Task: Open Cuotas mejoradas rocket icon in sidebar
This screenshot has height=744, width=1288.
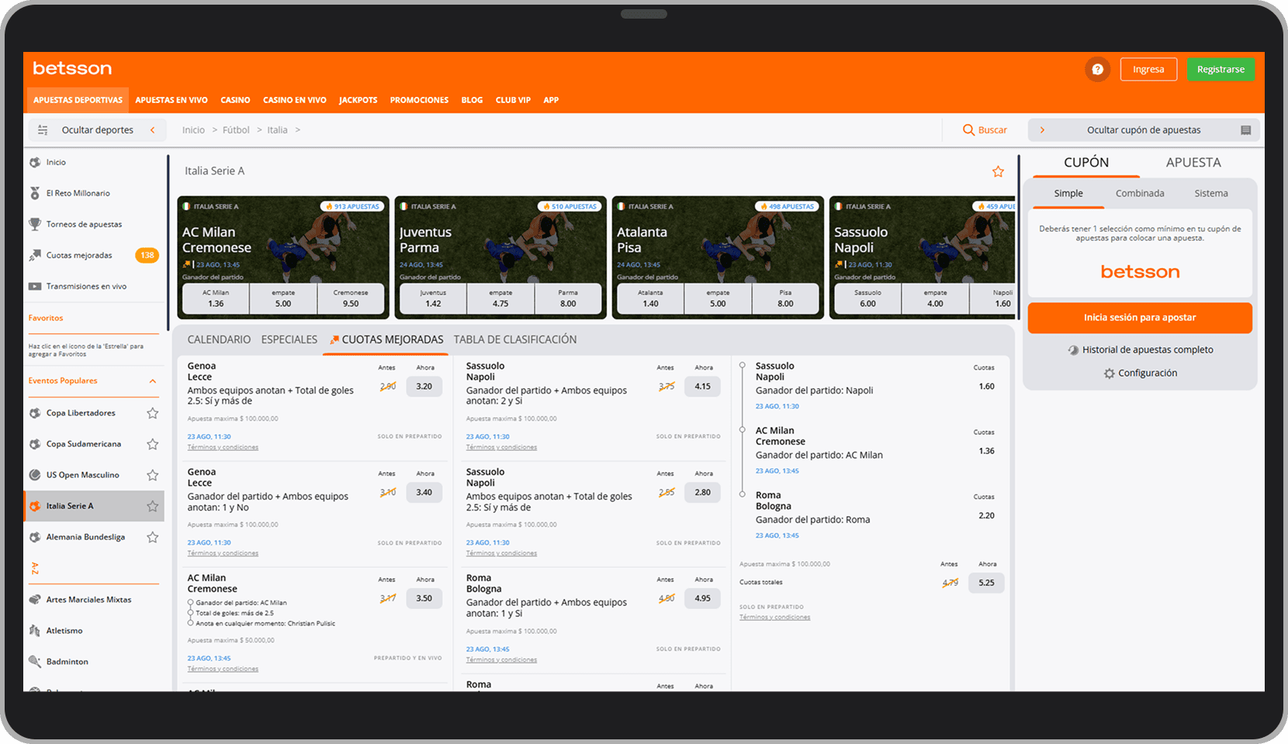Action: click(35, 255)
